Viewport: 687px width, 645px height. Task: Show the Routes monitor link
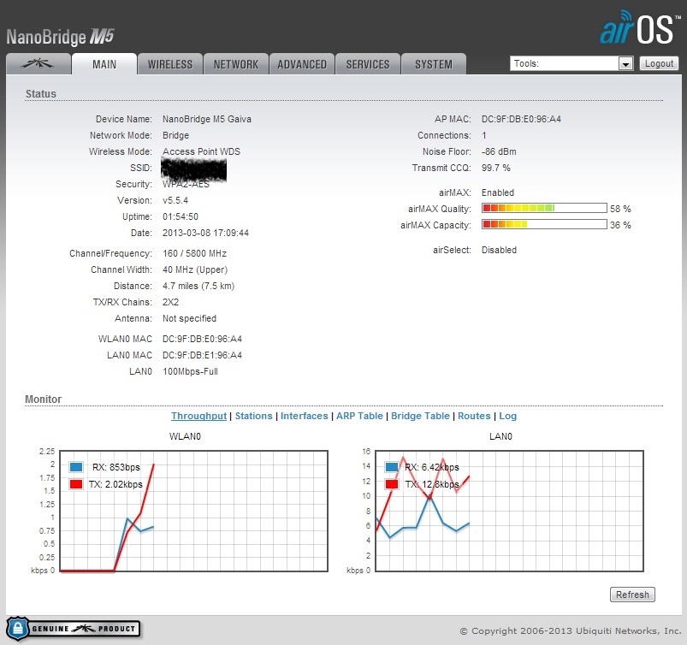tap(474, 416)
